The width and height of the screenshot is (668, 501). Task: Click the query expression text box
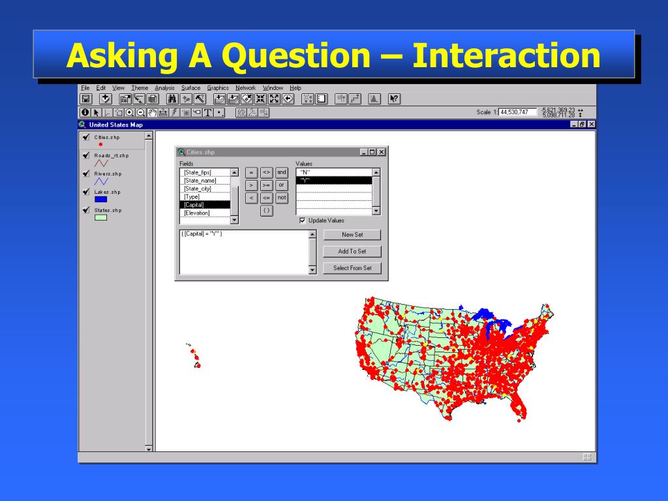point(245,252)
